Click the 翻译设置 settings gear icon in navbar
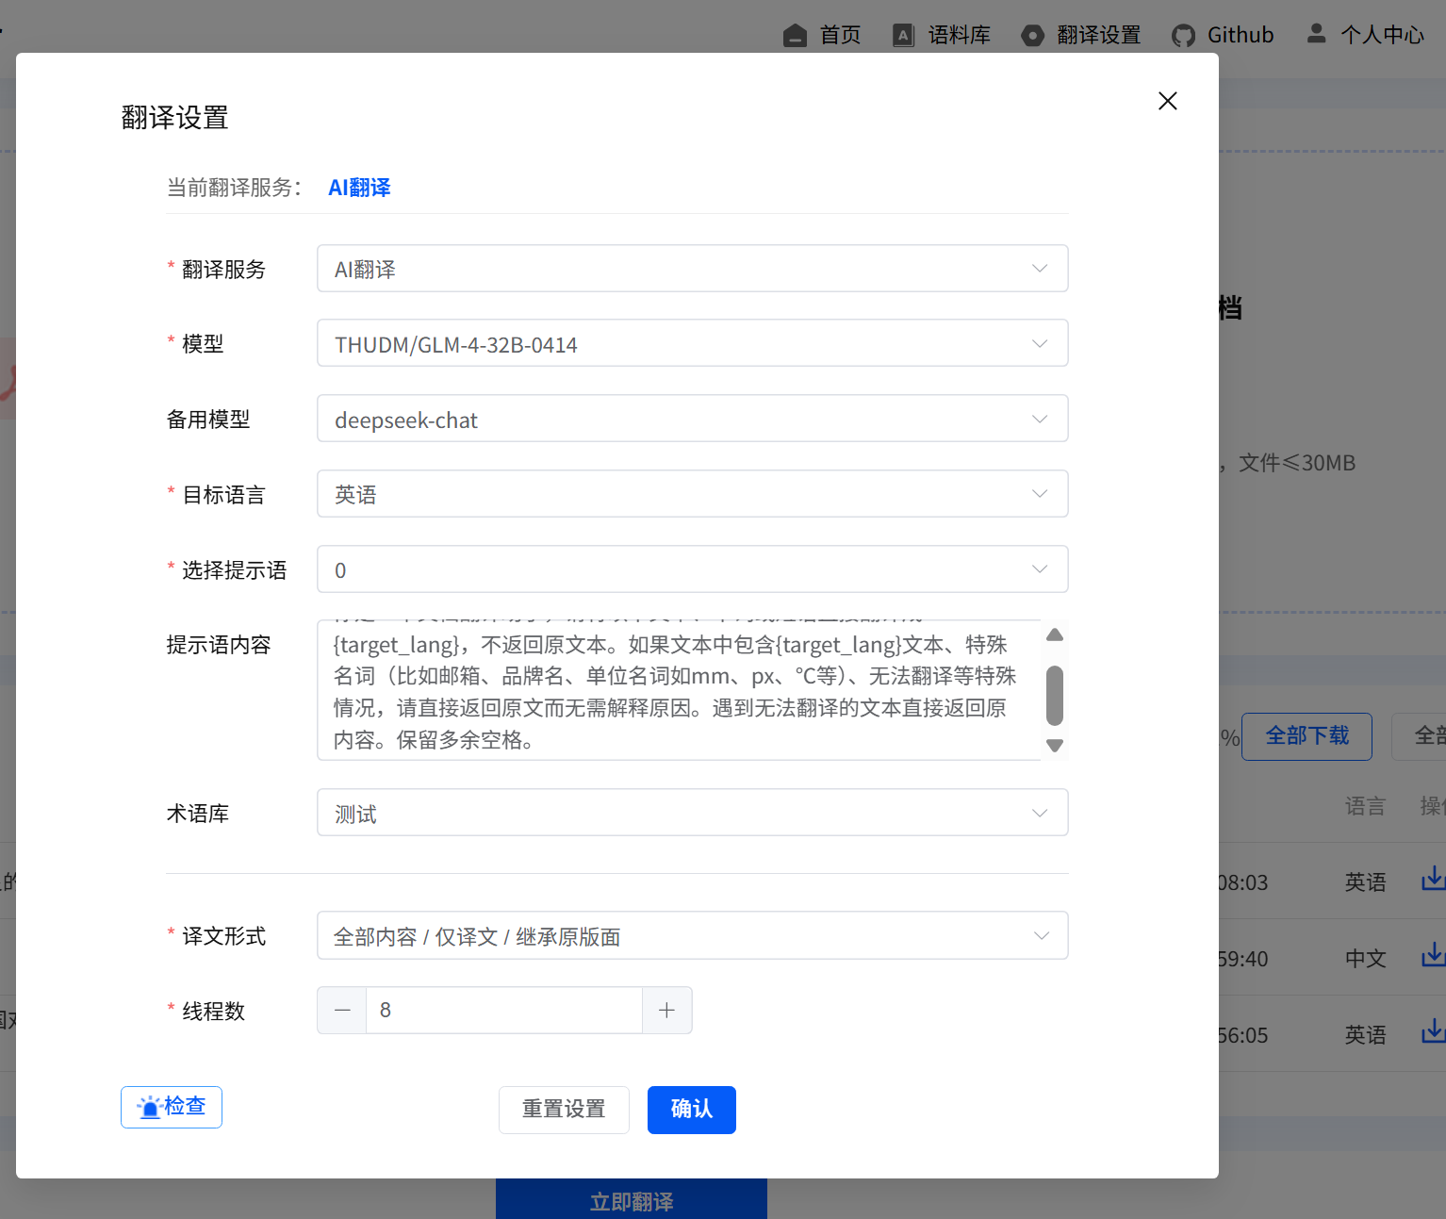Screen dimensions: 1446x1219 click(x=1033, y=35)
